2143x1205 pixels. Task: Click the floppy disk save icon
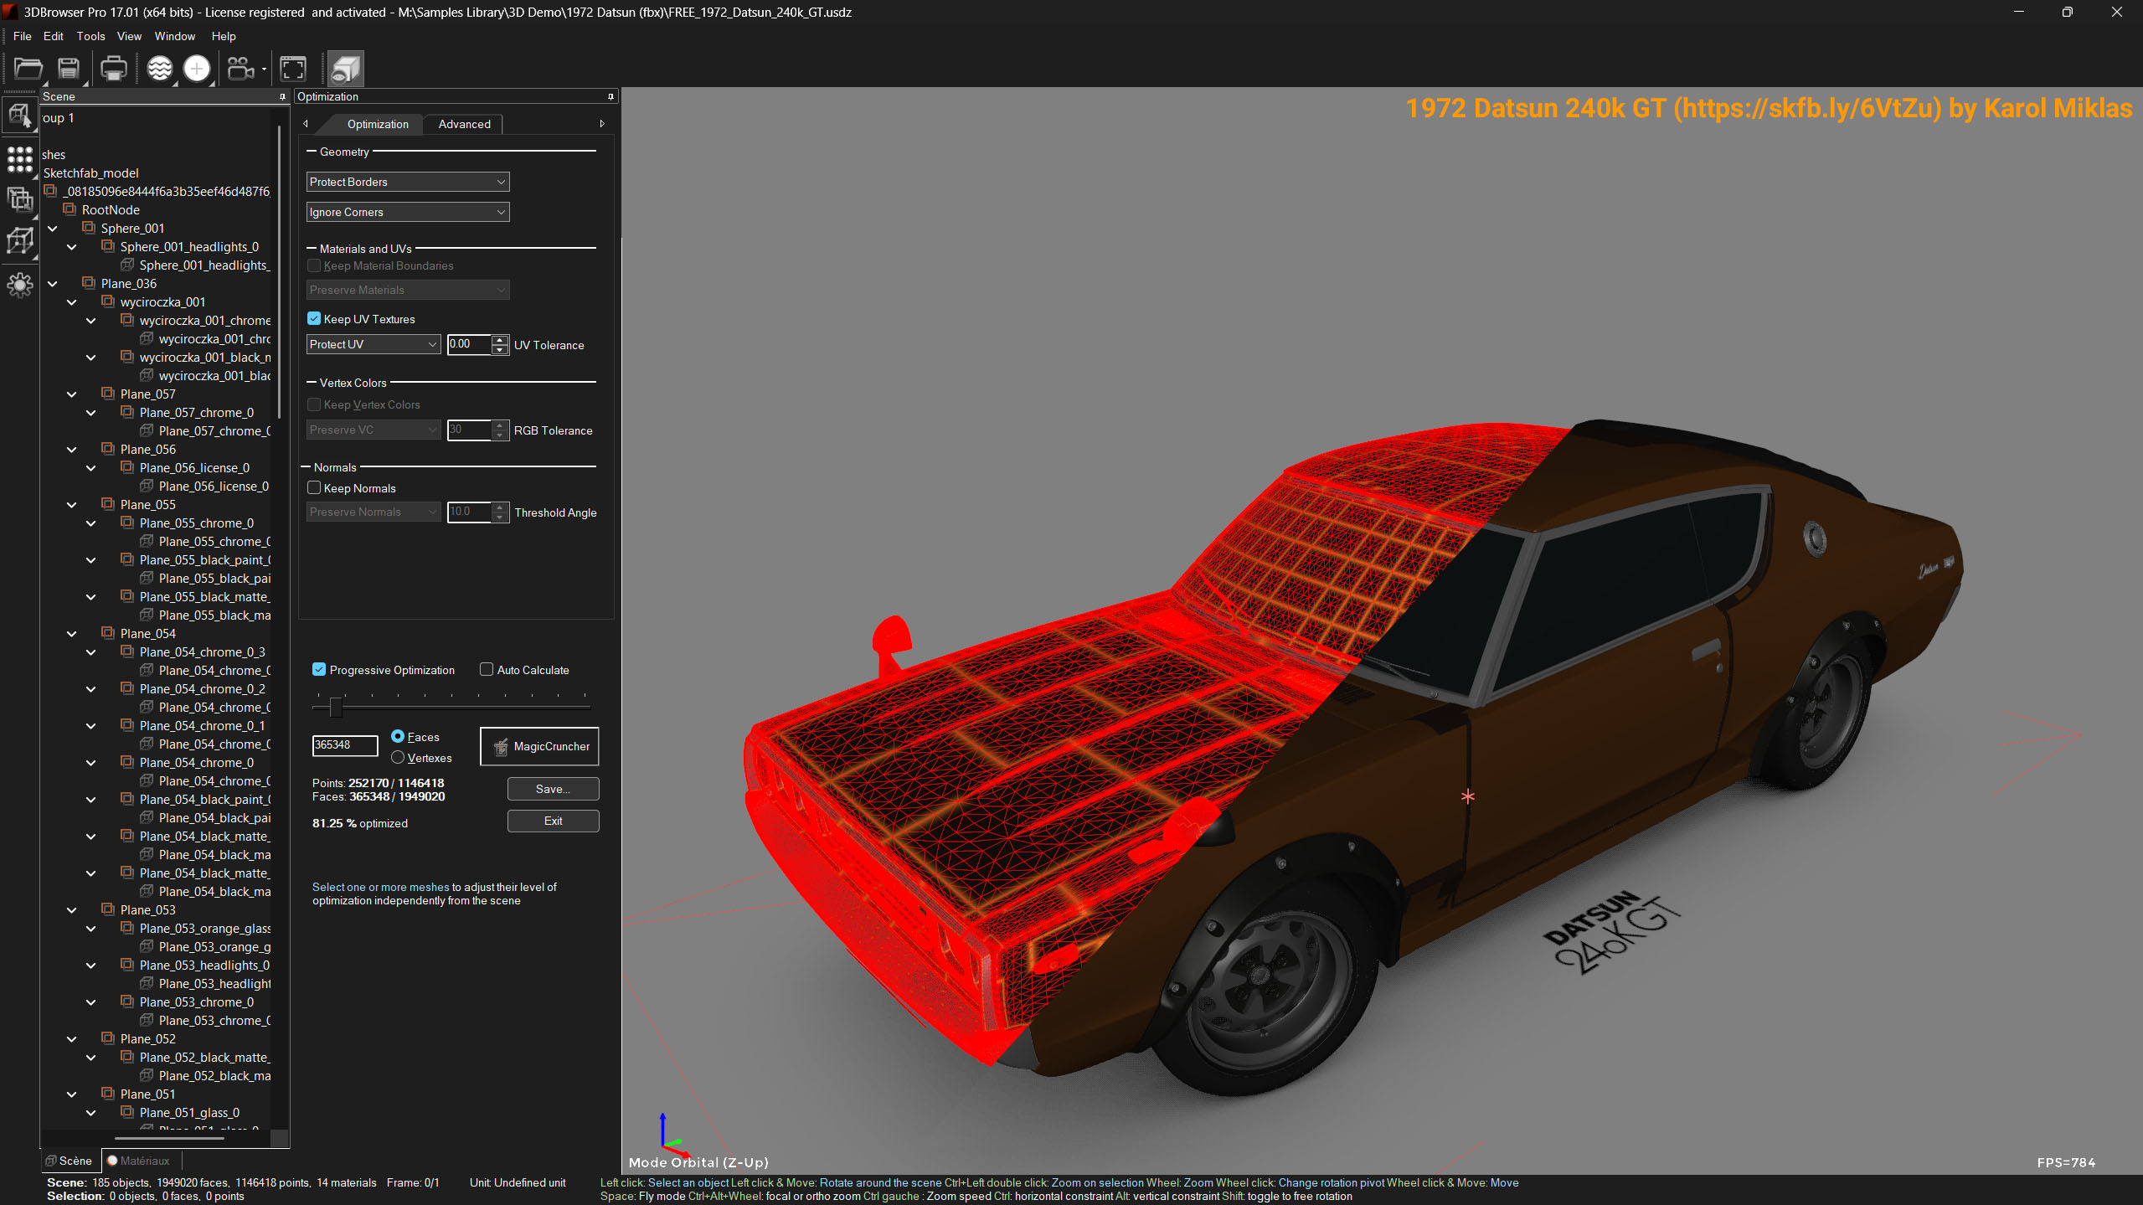[69, 69]
